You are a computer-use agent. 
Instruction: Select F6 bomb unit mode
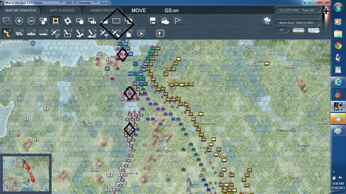[x=68, y=33]
